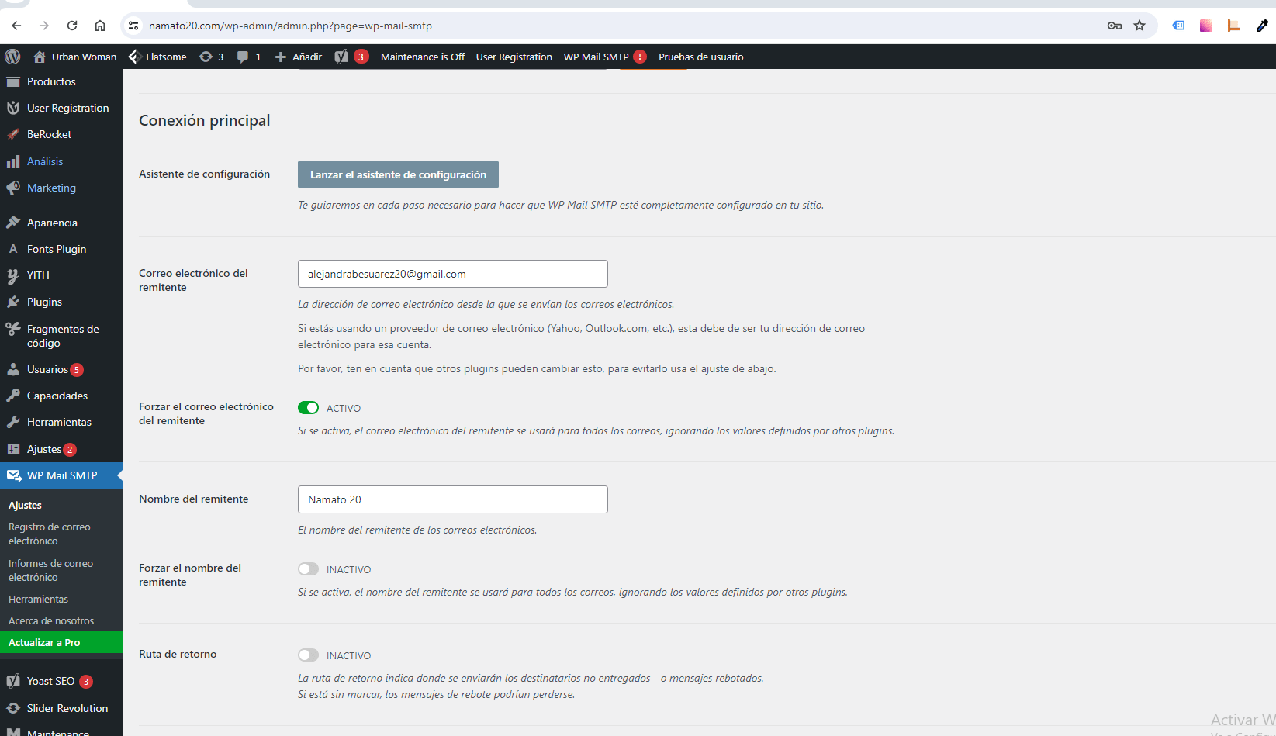Open the color picker eyedropper extension
This screenshot has height=736, width=1276.
pos(1262,26)
